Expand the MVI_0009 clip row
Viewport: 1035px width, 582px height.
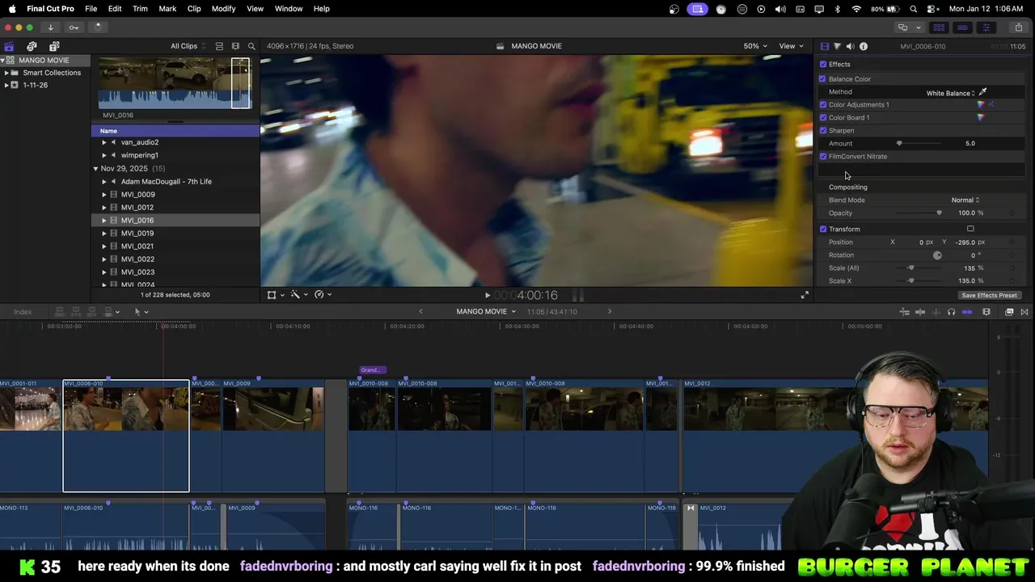tap(103, 195)
